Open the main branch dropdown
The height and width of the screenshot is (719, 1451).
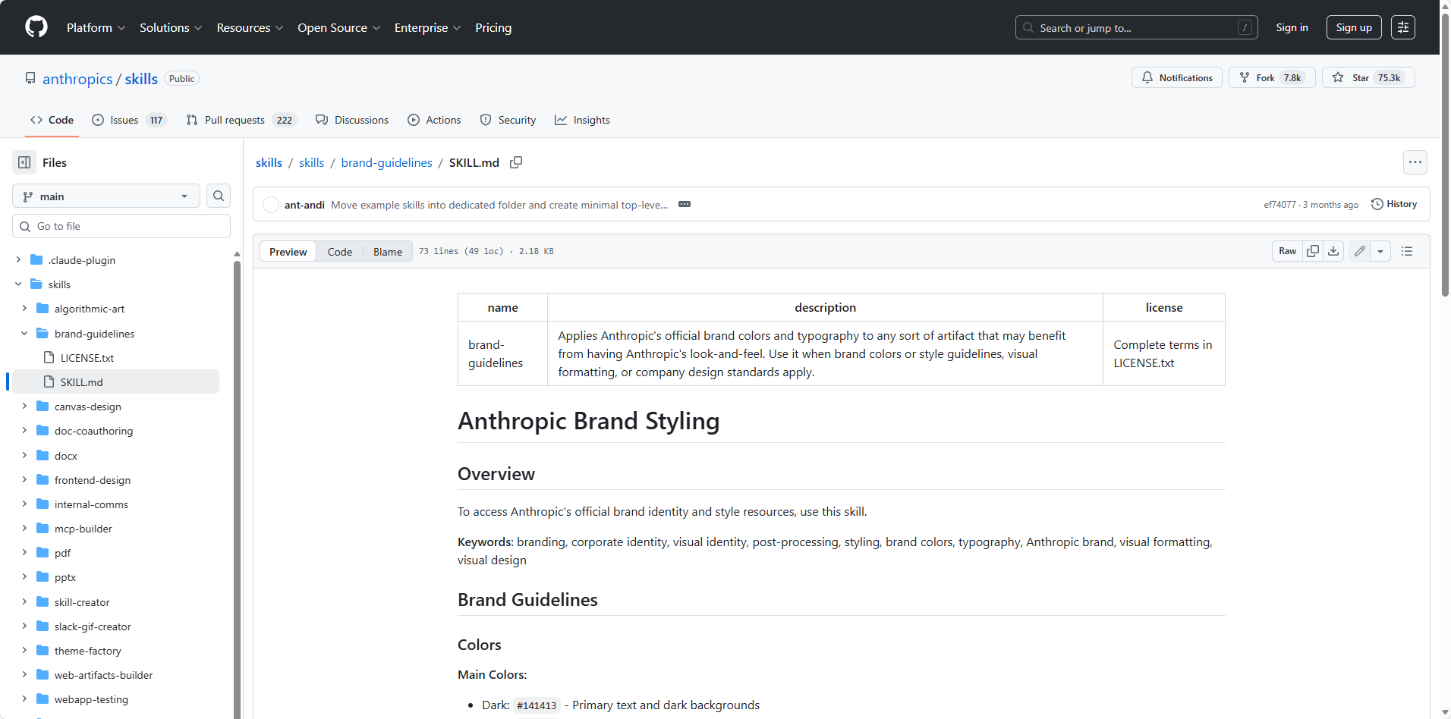pos(105,196)
